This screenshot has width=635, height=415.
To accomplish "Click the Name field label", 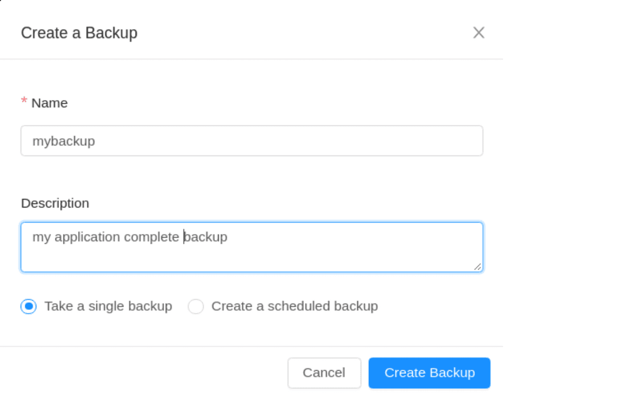I will (50, 103).
